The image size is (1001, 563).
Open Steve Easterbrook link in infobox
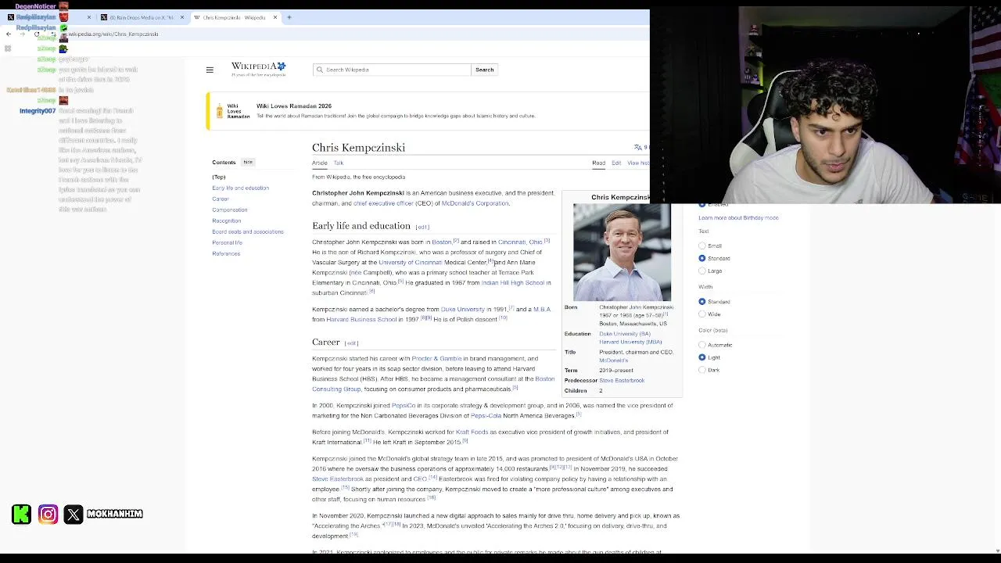tap(622, 381)
